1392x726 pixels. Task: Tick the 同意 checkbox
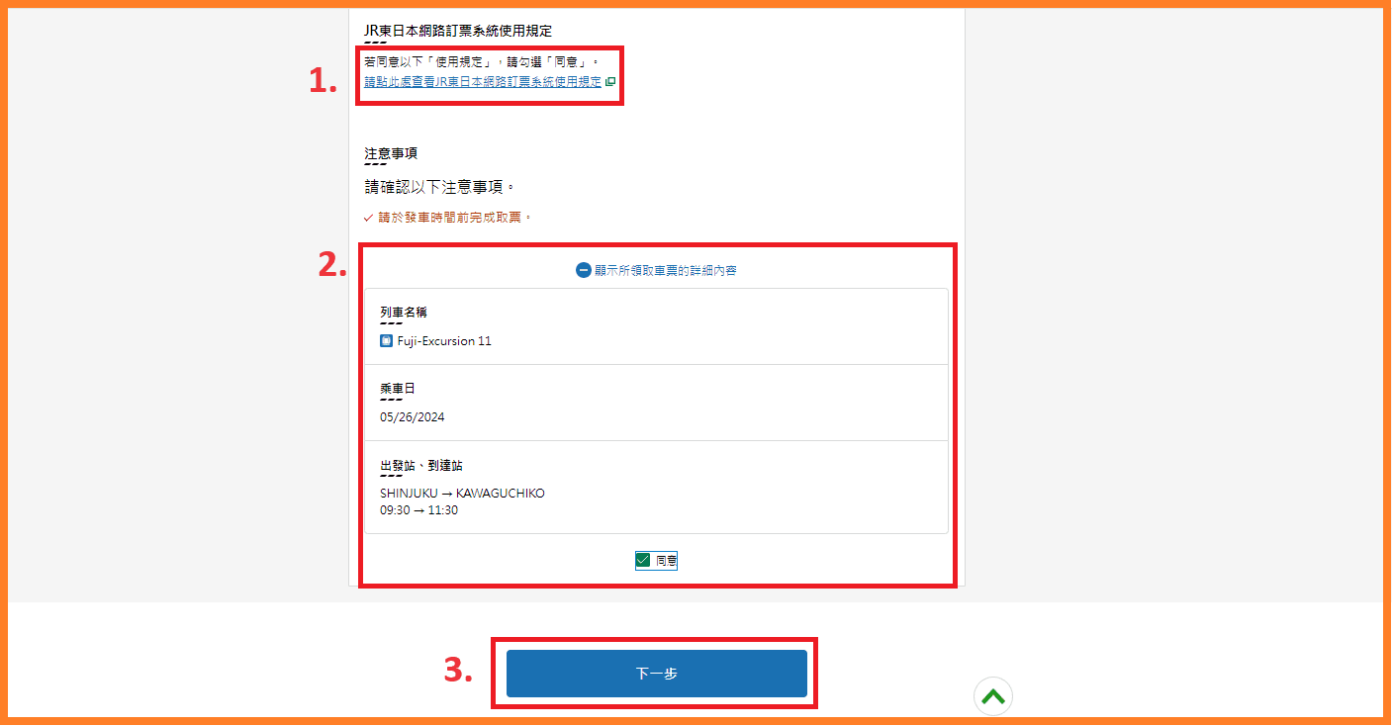pyautogui.click(x=643, y=561)
